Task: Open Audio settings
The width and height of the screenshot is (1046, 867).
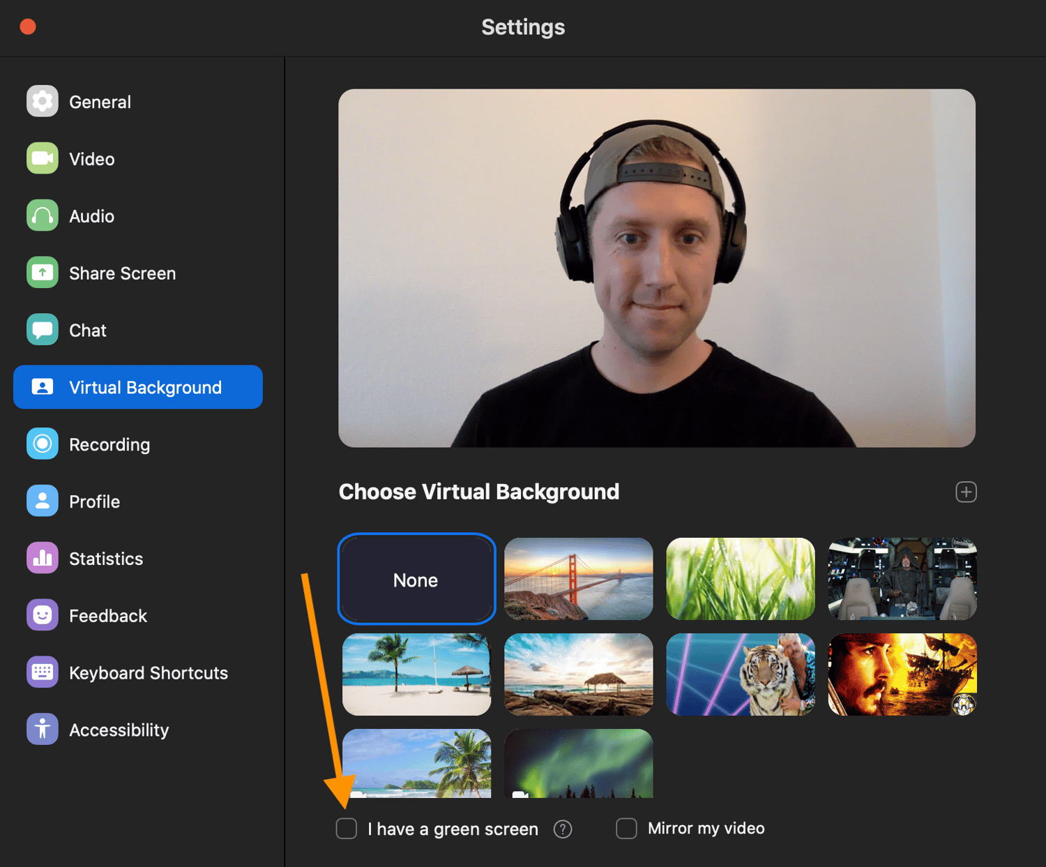Action: coord(91,216)
